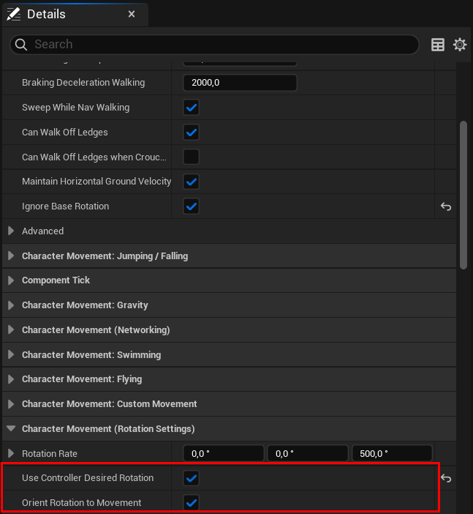Select the Details tab label

46,14
